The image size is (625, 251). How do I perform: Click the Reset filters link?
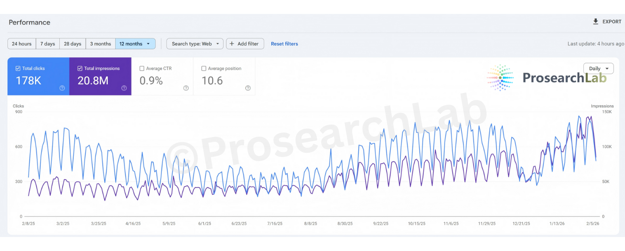pyautogui.click(x=284, y=44)
